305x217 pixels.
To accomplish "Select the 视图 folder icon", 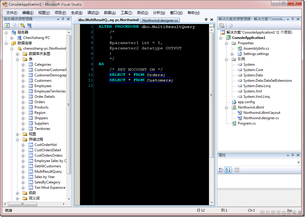I will [25, 134].
